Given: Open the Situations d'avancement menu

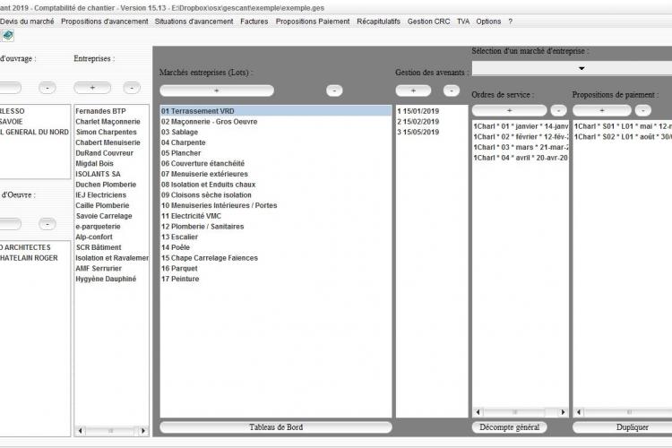Looking at the screenshot, I should tap(194, 22).
